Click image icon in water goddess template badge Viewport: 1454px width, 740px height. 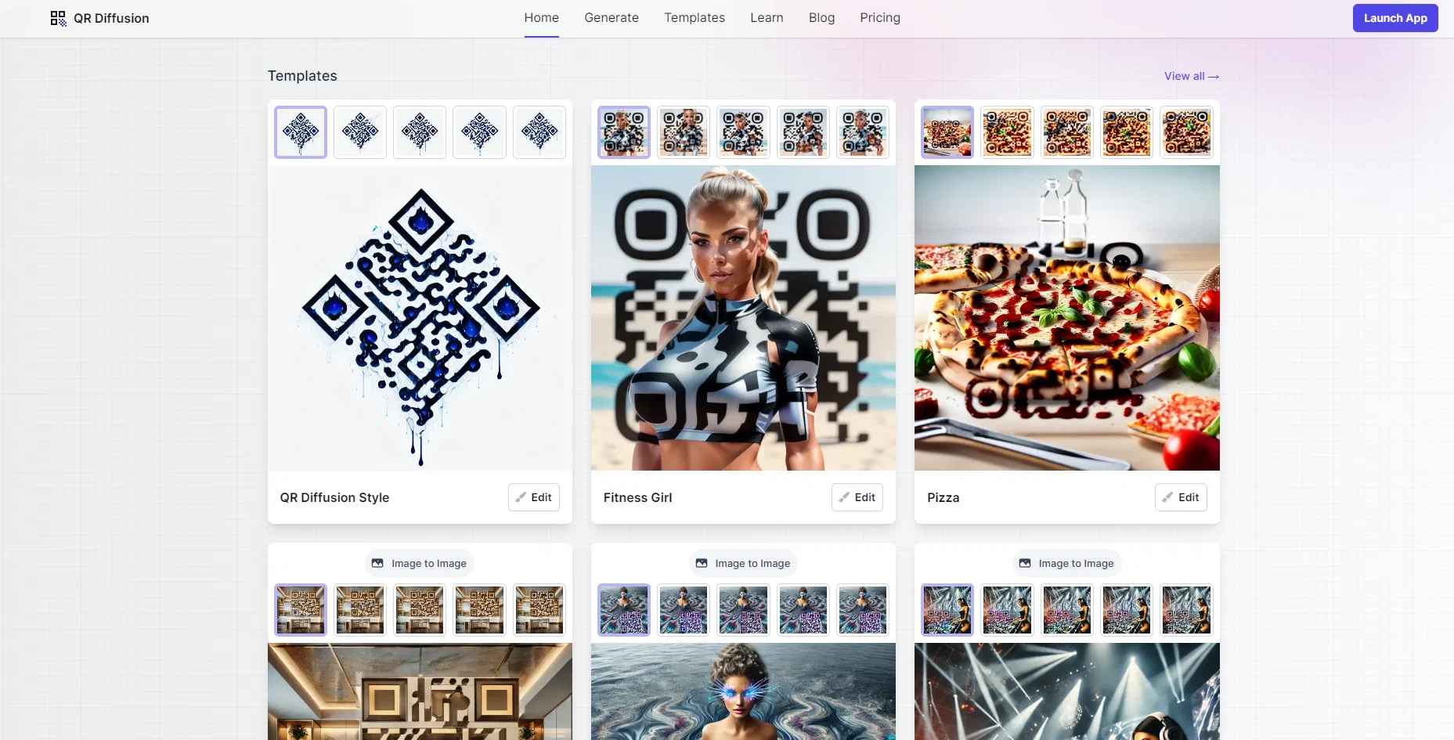[702, 563]
